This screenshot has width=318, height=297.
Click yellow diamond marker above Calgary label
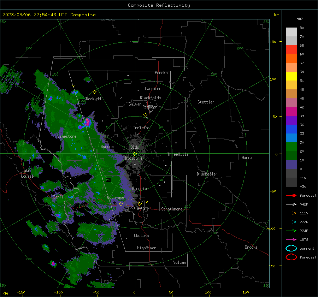pyautogui.click(x=140, y=203)
